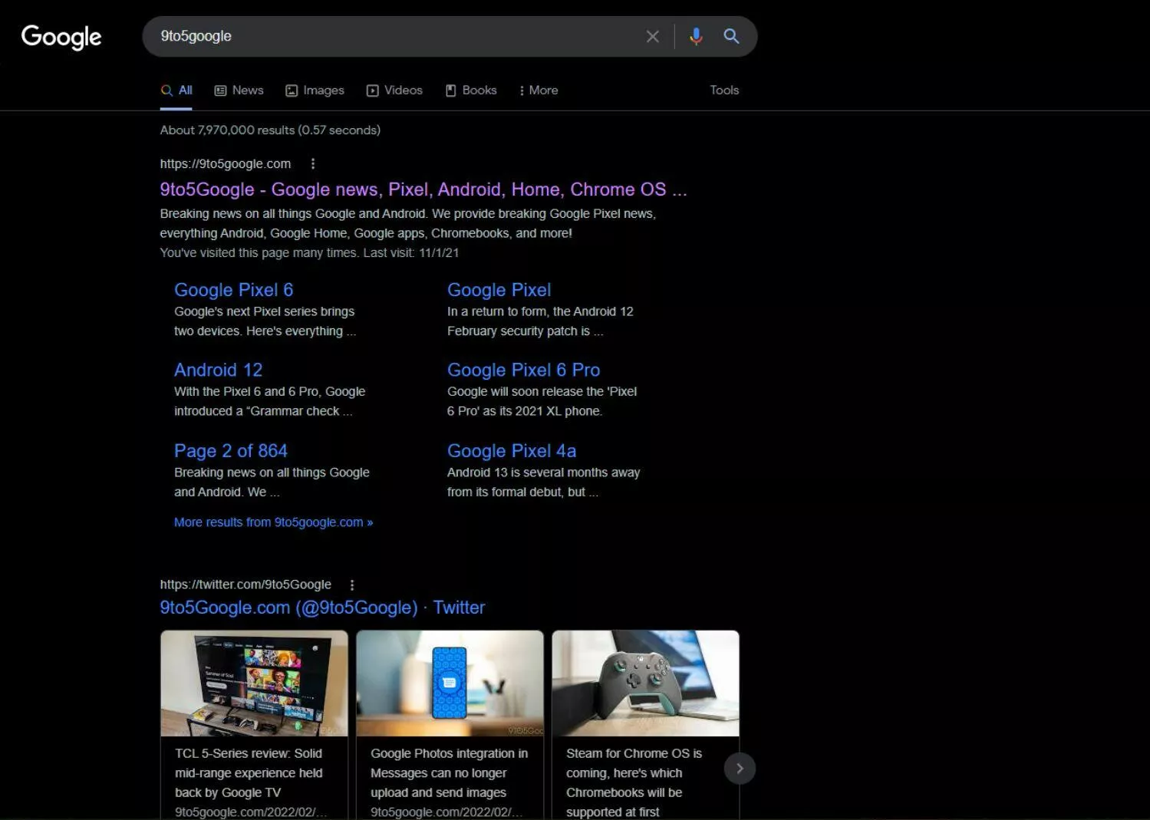Open the Google Pixel 4a sitelink
Screen dimensions: 1150x820
(x=512, y=451)
